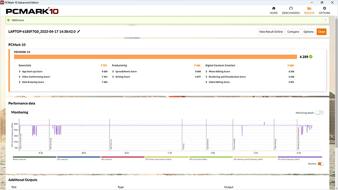Click the pencil icon to rename result
This screenshot has width=338, height=190.
(x=79, y=31)
